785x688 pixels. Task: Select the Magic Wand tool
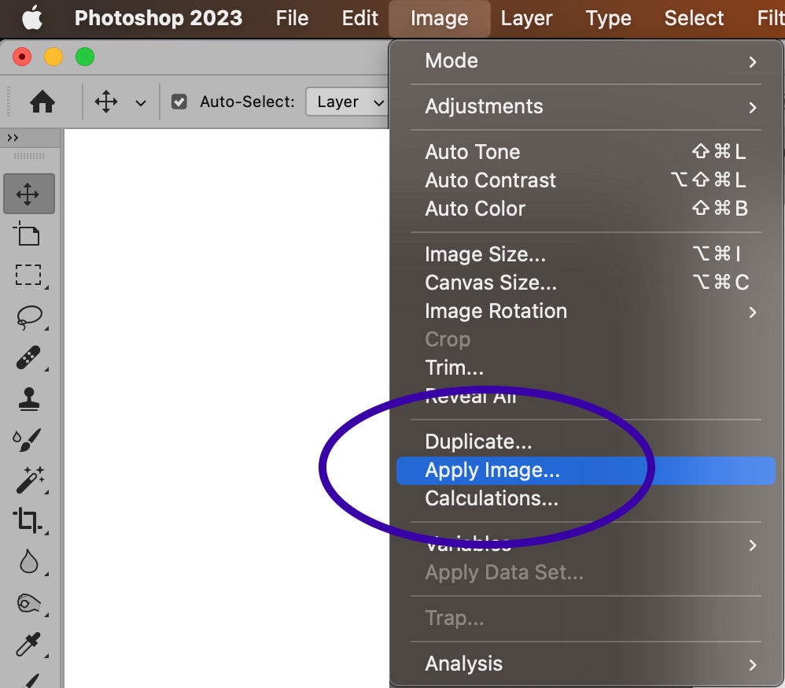tap(28, 479)
